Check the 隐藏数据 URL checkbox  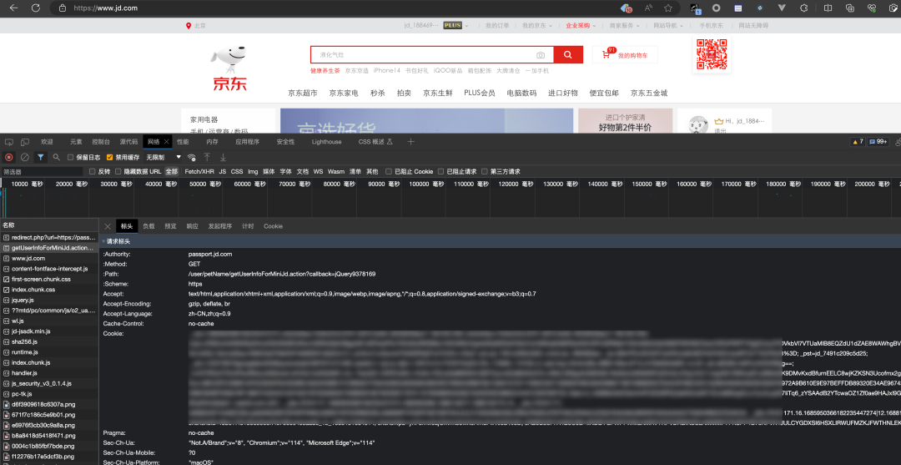tap(119, 171)
